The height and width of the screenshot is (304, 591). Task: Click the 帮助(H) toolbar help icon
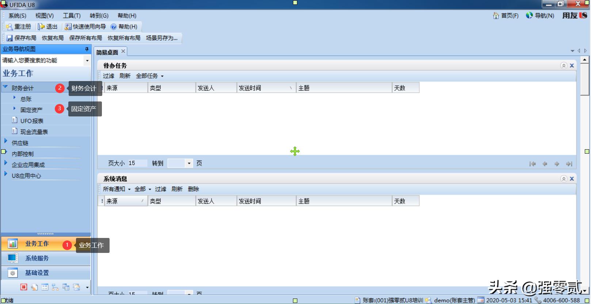(114, 27)
